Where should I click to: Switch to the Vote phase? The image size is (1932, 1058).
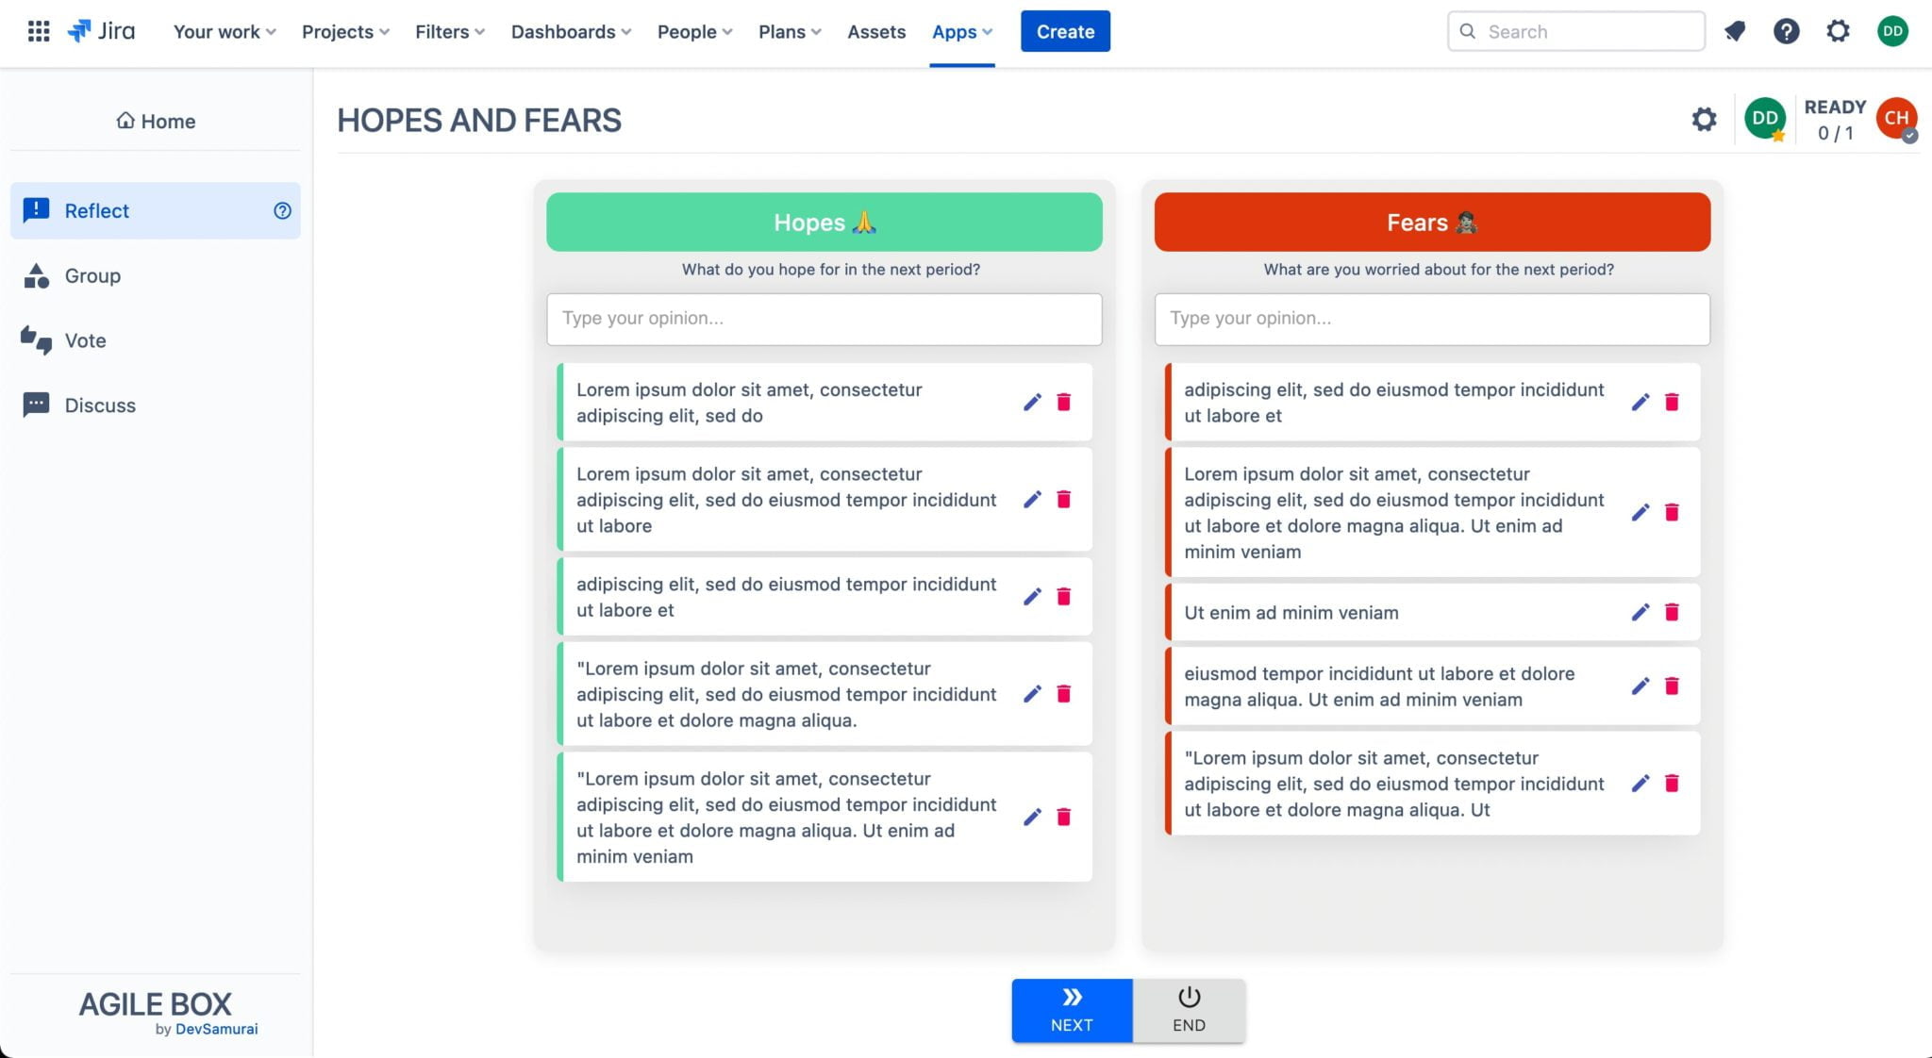(85, 340)
